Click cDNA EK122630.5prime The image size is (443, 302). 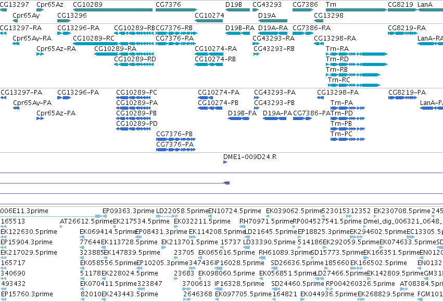(x=3, y=237)
